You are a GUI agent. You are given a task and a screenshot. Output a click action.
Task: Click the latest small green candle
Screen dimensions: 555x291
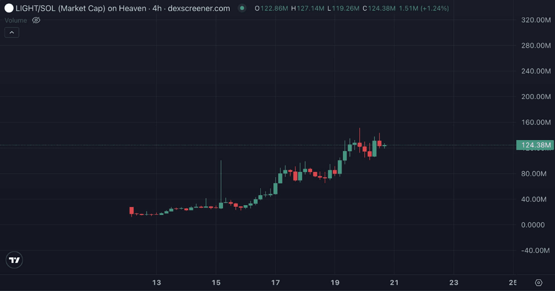385,146
